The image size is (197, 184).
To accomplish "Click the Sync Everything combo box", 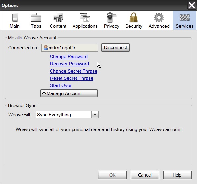I will point(67,114).
